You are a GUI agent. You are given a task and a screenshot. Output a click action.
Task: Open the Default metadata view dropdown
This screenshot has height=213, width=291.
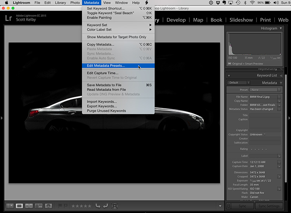click(239, 82)
